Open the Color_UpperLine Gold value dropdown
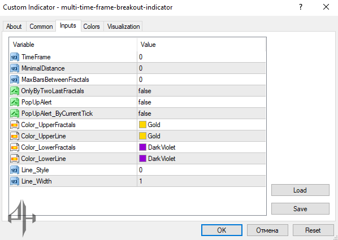This screenshot has height=240, width=338. (x=201, y=136)
